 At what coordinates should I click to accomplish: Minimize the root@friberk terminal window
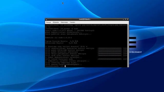point(124,19)
